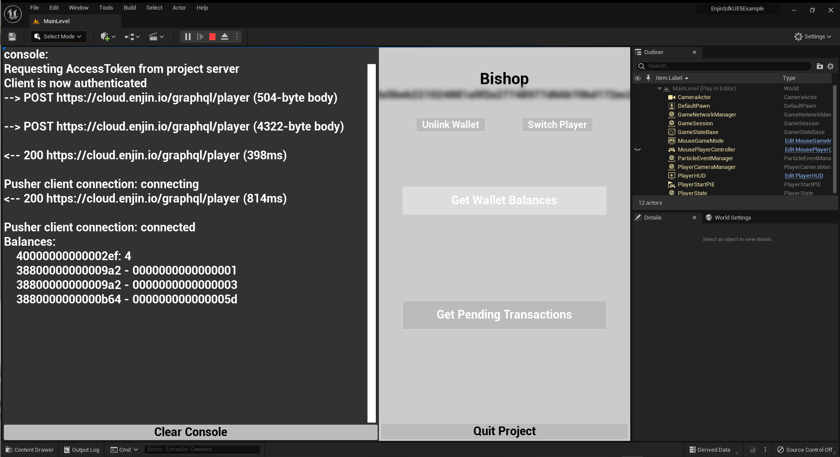Click the Outliner add folder icon

[819, 66]
